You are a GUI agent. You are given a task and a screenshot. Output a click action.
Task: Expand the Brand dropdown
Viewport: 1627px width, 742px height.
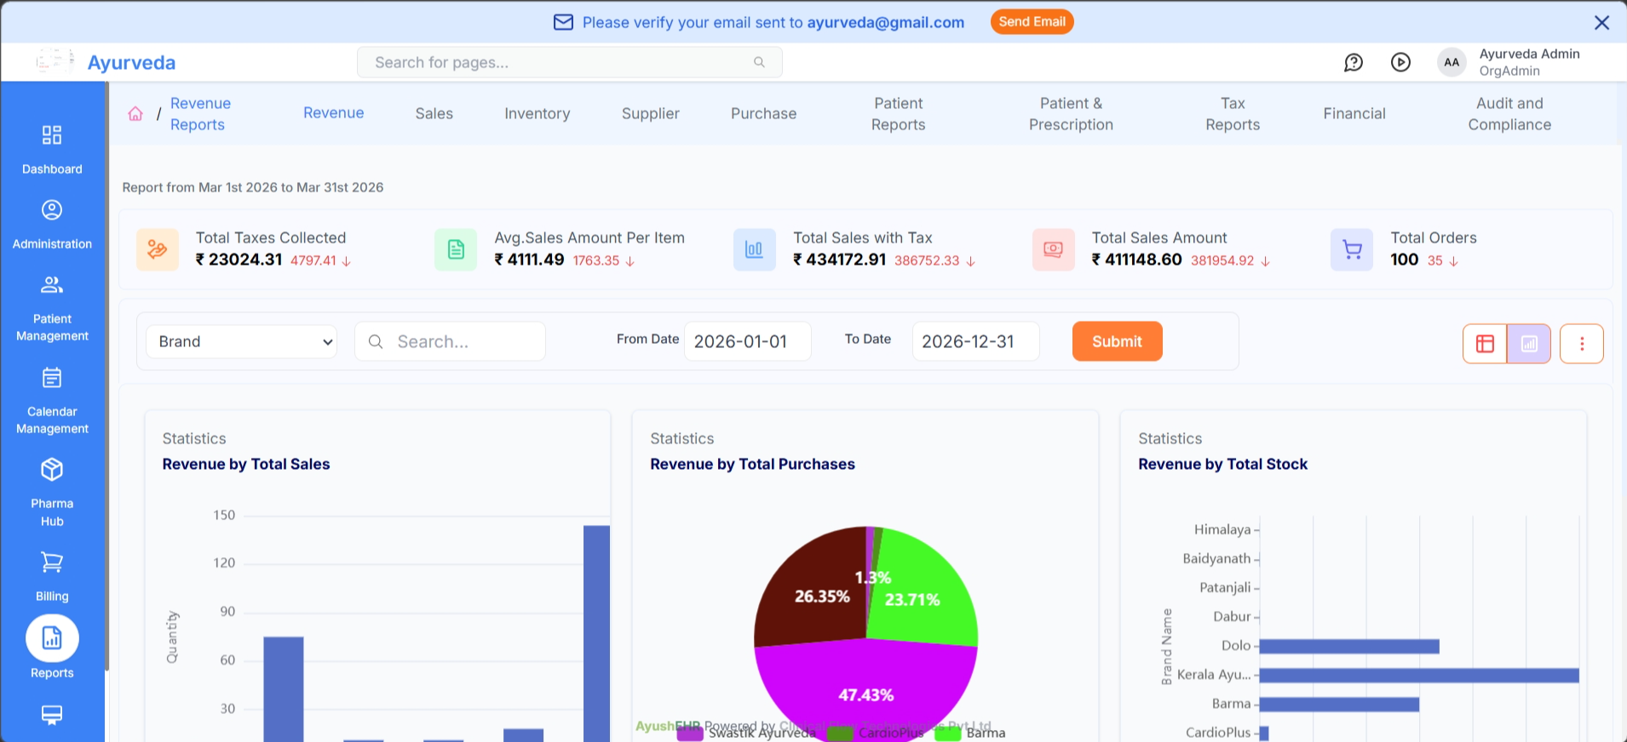click(242, 342)
